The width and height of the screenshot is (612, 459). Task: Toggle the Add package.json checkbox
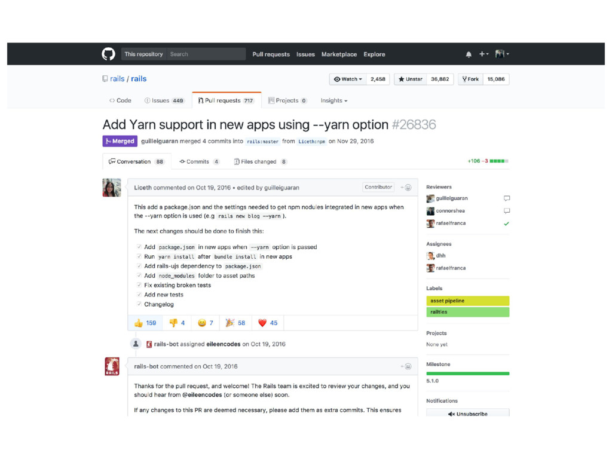pyautogui.click(x=139, y=247)
